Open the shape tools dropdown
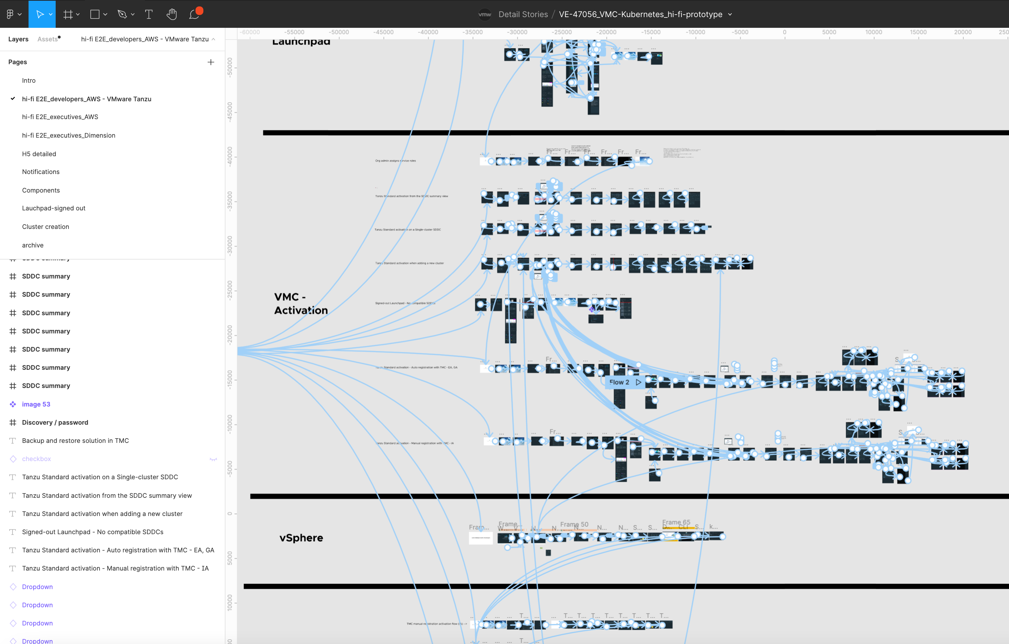Viewport: 1009px width, 644px height. [105, 14]
